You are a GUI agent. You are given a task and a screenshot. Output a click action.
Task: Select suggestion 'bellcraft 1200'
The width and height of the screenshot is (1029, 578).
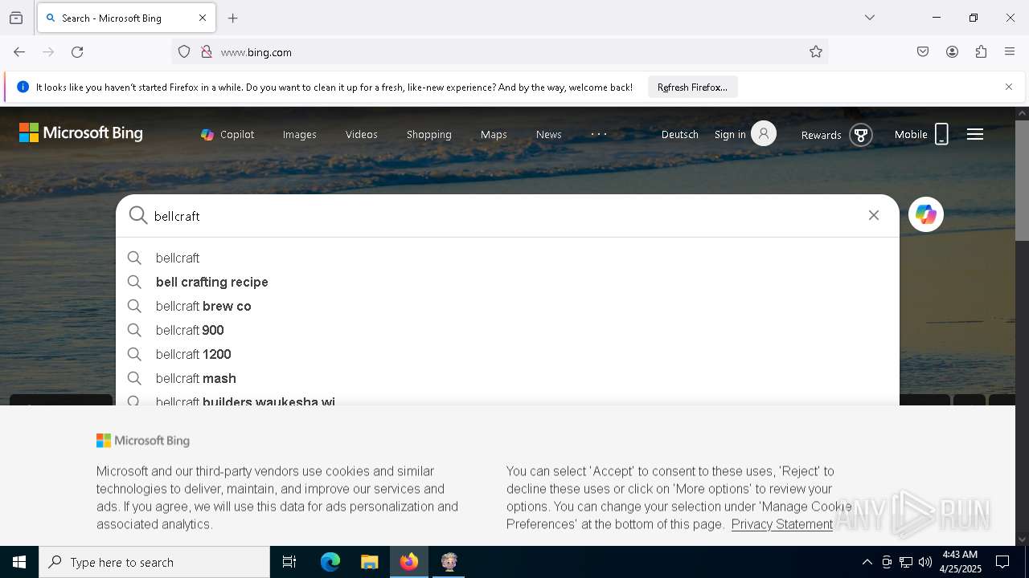coord(507,354)
